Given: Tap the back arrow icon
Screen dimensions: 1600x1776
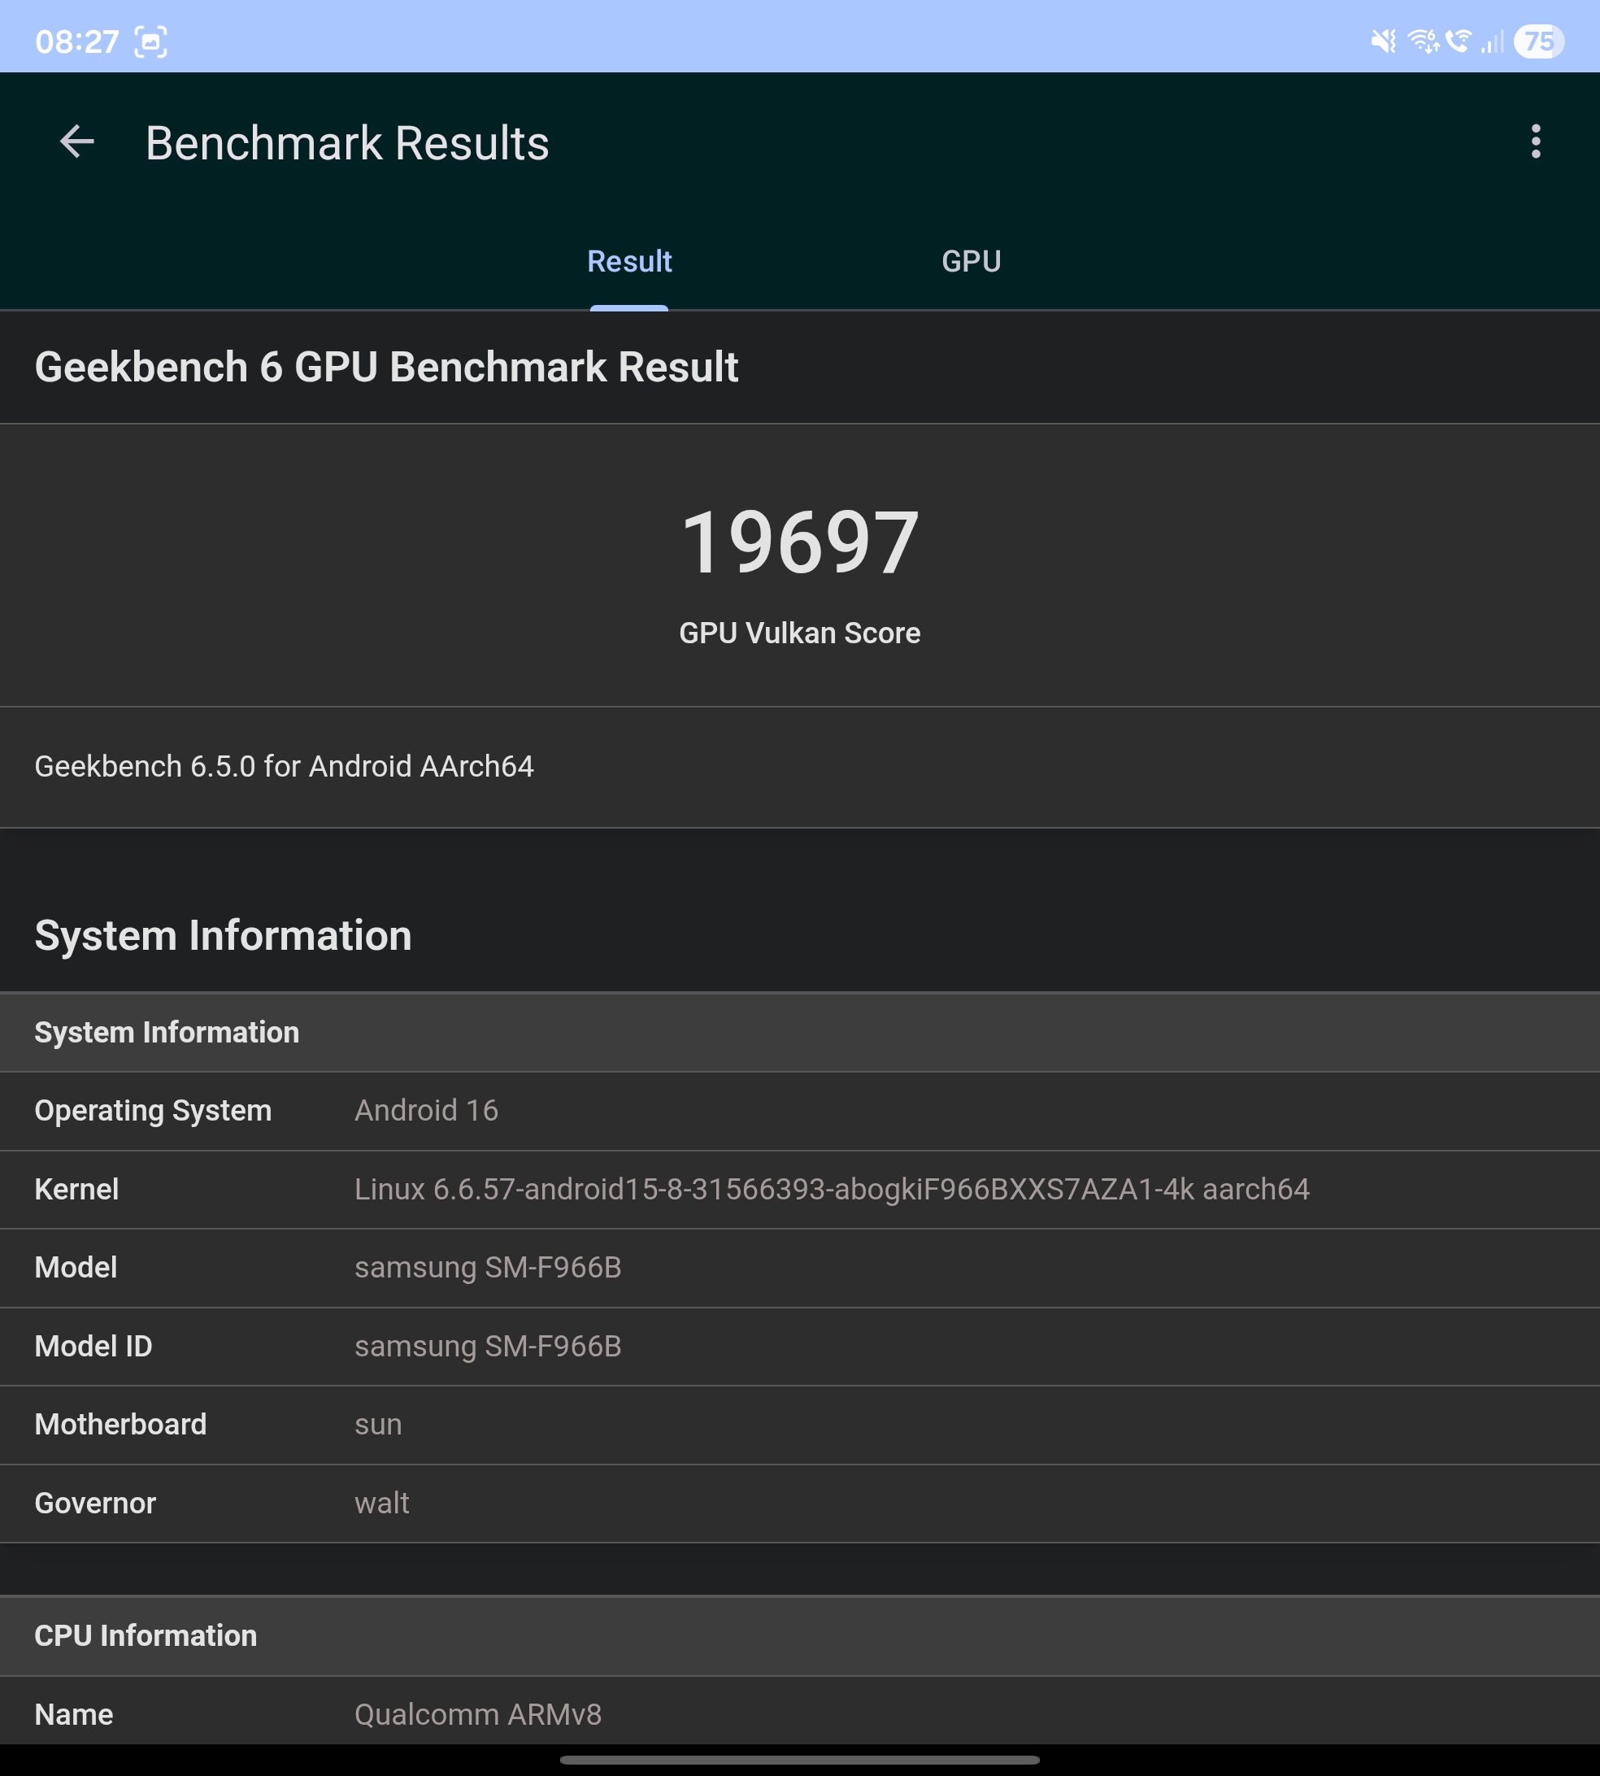Looking at the screenshot, I should pyautogui.click(x=77, y=141).
